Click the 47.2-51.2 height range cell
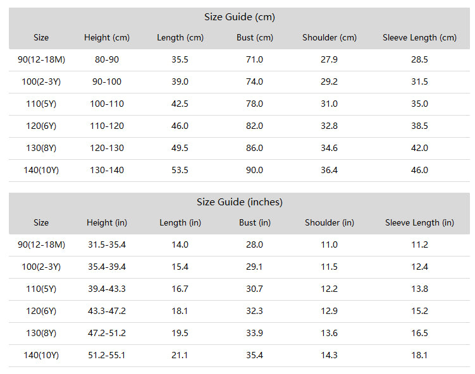This screenshot has height=374, width=475. [x=107, y=333]
